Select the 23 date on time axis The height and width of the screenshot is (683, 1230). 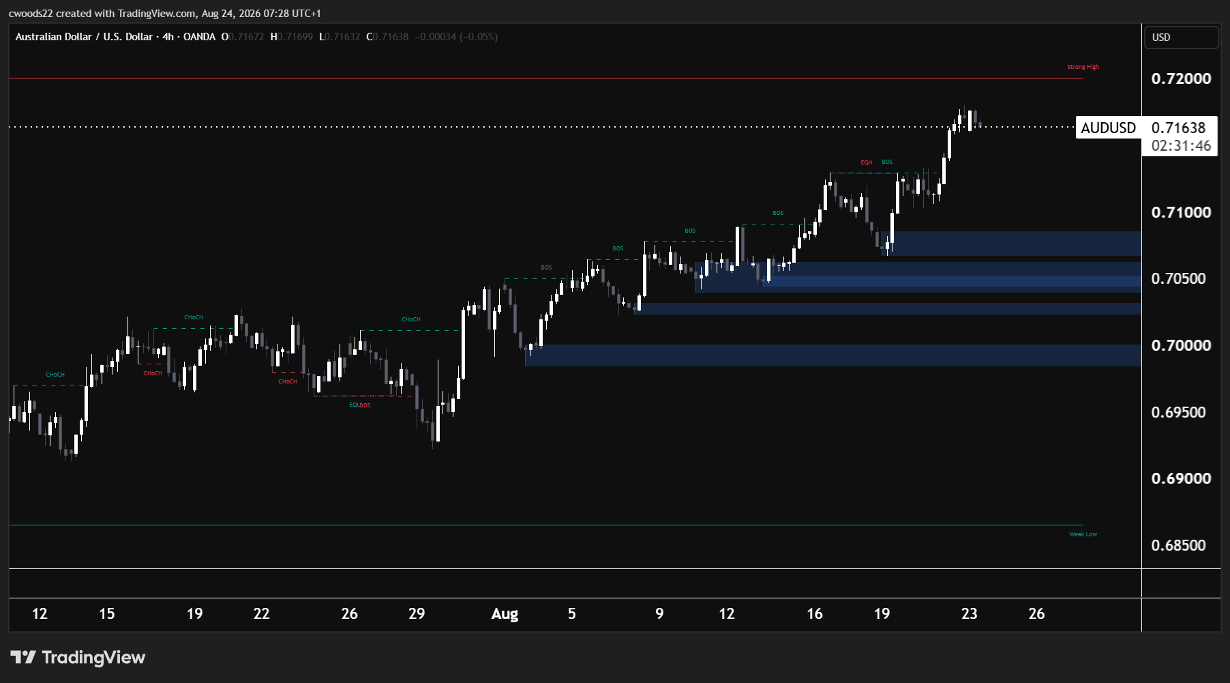click(x=969, y=613)
